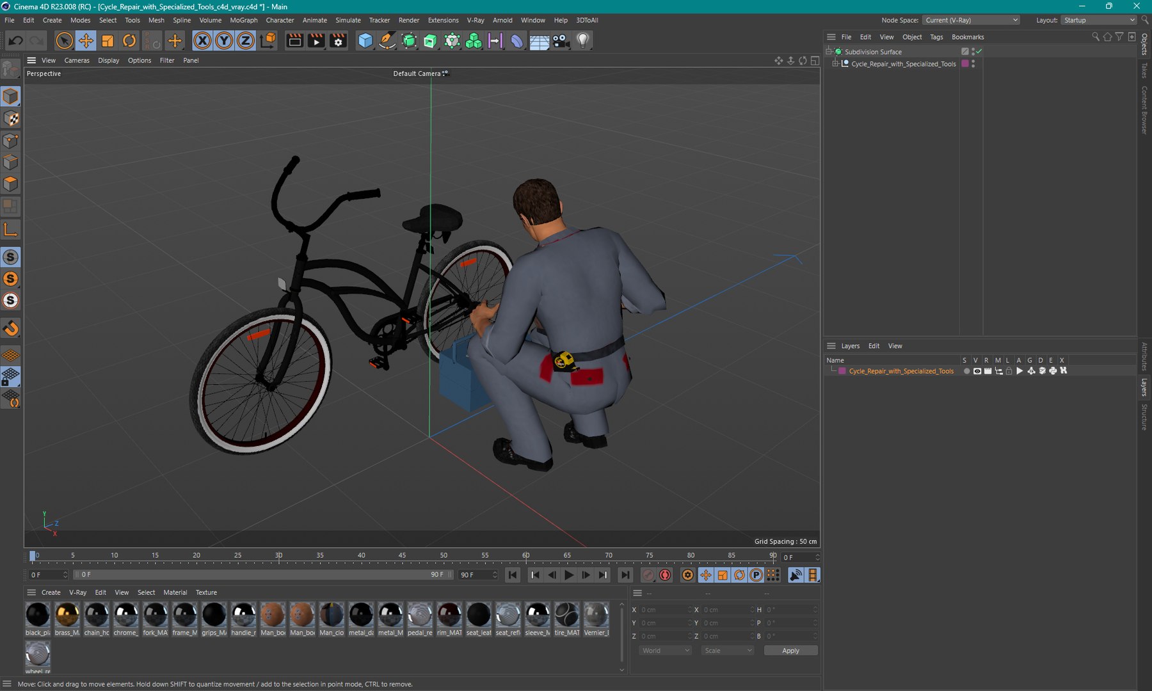Click Record Active Objects button
The image size is (1152, 691).
pos(648,575)
